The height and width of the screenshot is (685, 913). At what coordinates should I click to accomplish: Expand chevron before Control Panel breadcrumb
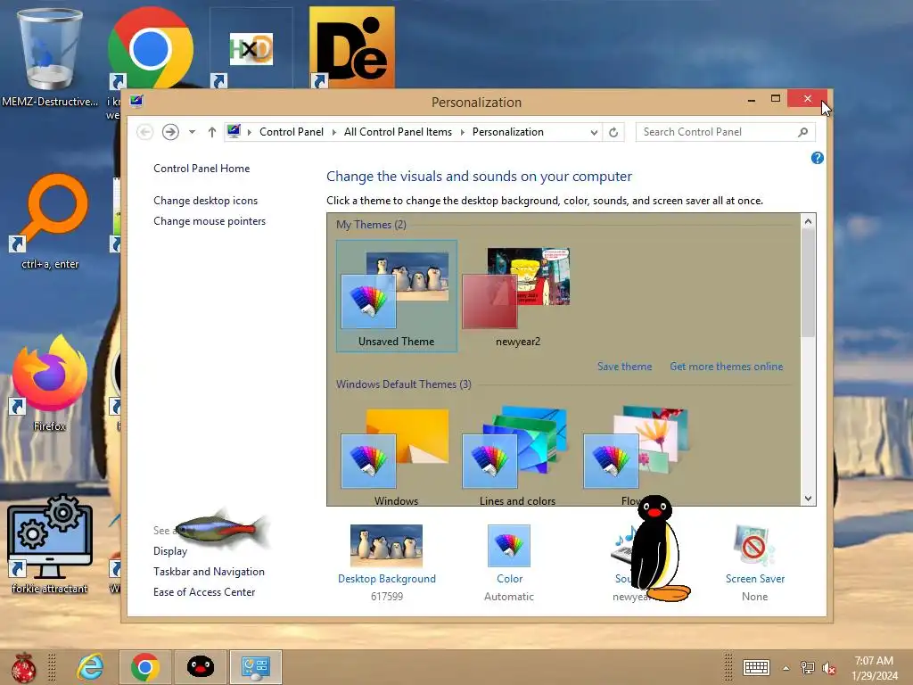point(250,132)
